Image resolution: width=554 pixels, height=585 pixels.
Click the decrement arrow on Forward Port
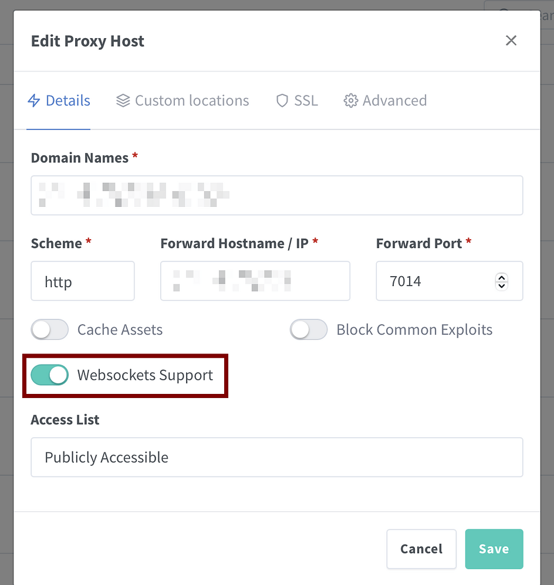coord(502,285)
